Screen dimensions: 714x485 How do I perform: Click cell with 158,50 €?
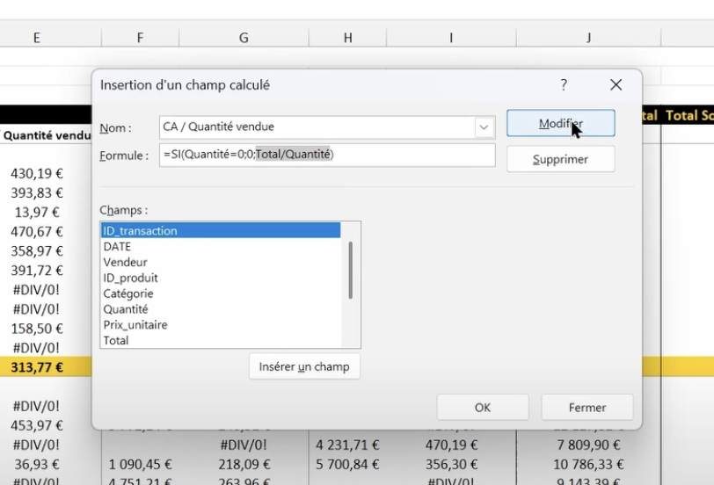37,329
